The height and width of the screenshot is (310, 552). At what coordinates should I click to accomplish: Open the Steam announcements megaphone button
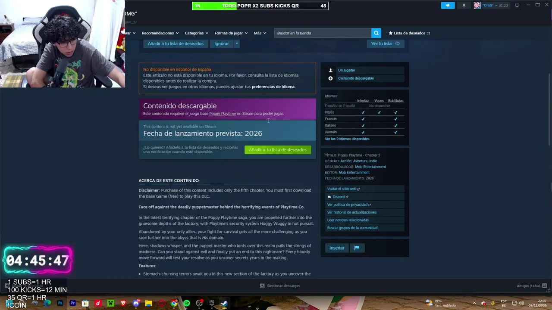pyautogui.click(x=448, y=6)
